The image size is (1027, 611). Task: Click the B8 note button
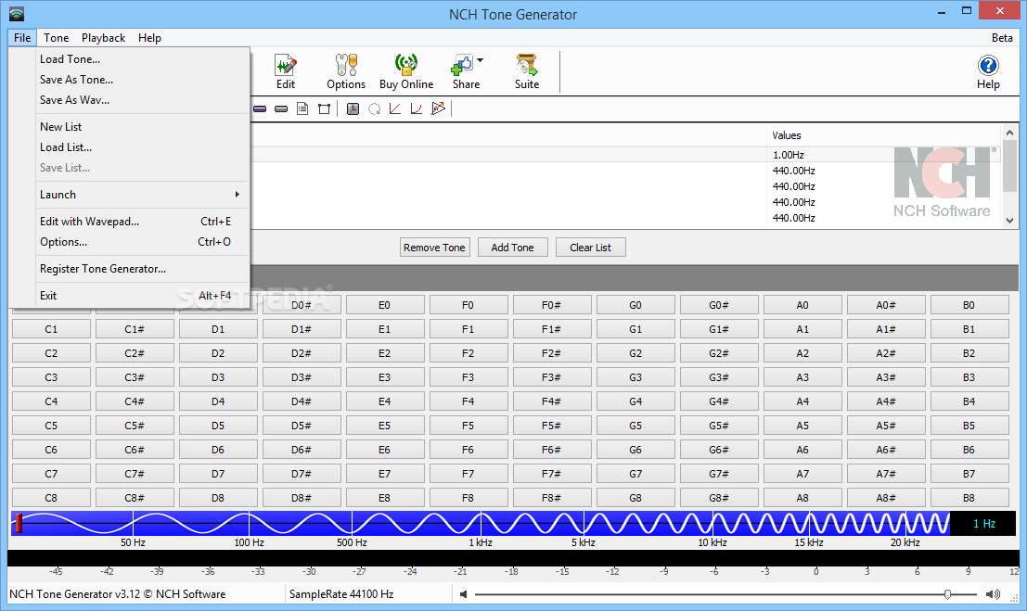(x=969, y=498)
